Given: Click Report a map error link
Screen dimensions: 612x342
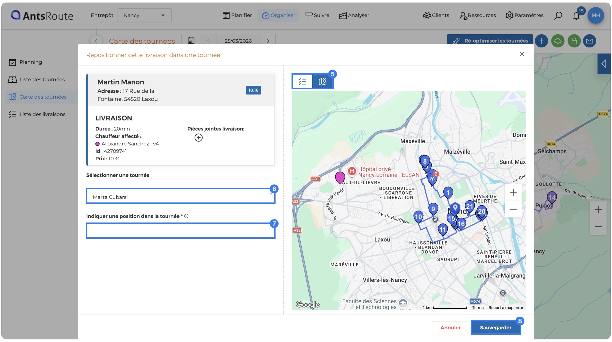Looking at the screenshot, I should tap(506, 307).
